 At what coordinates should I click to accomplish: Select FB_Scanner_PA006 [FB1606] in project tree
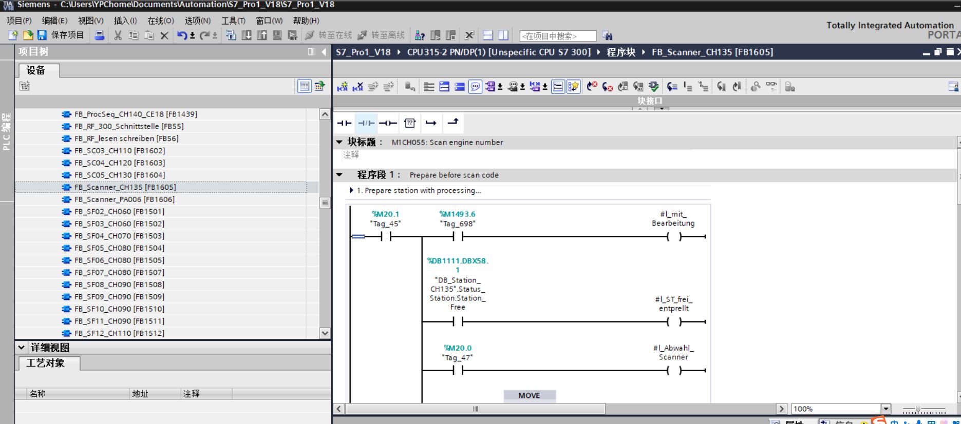(x=124, y=199)
